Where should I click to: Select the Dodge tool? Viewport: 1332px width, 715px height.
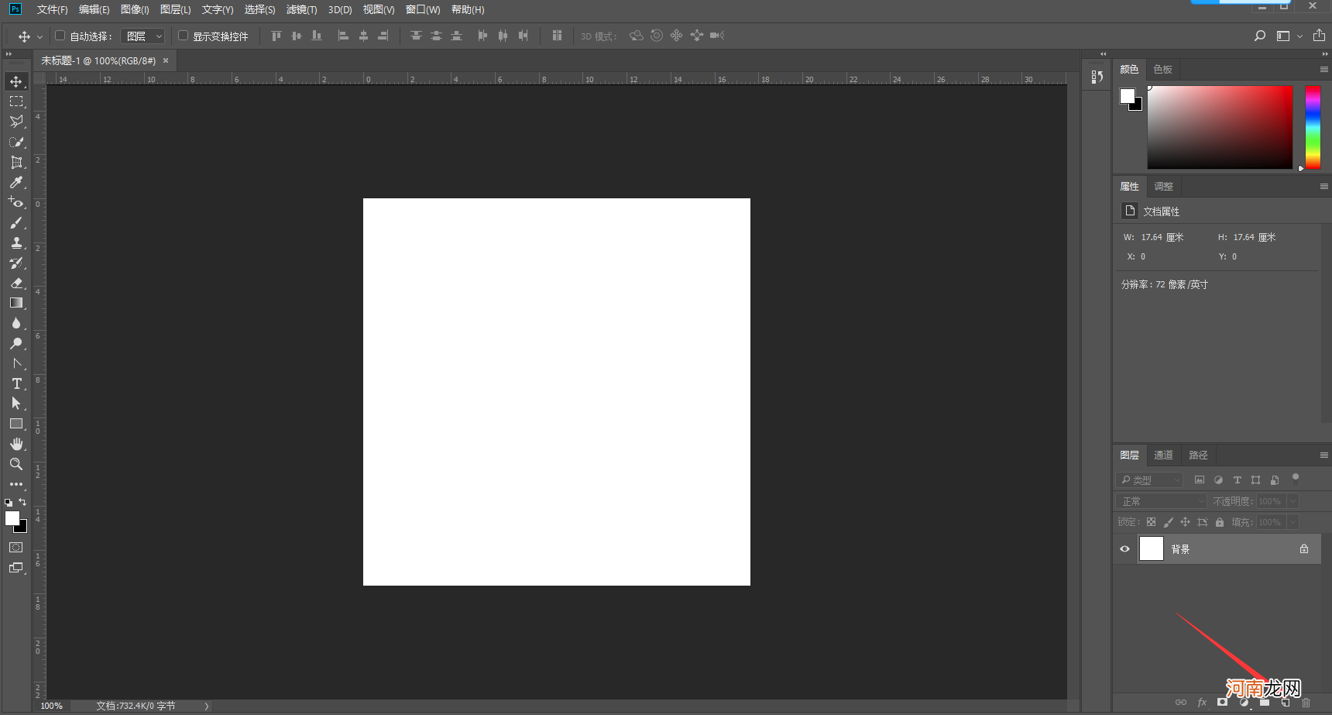point(16,343)
